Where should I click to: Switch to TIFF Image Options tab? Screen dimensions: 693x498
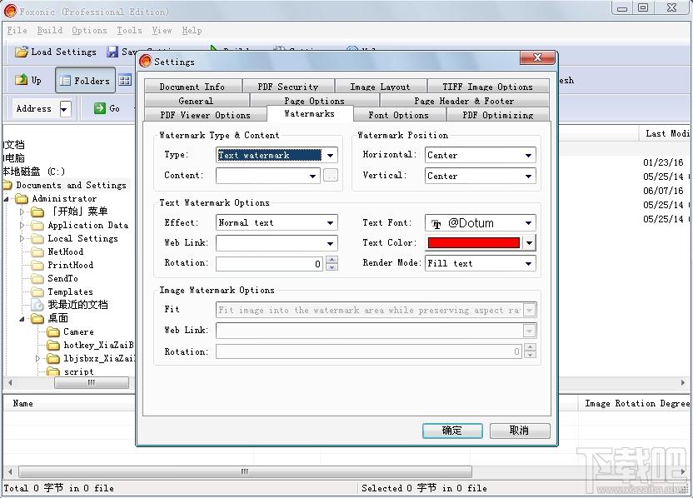click(488, 86)
